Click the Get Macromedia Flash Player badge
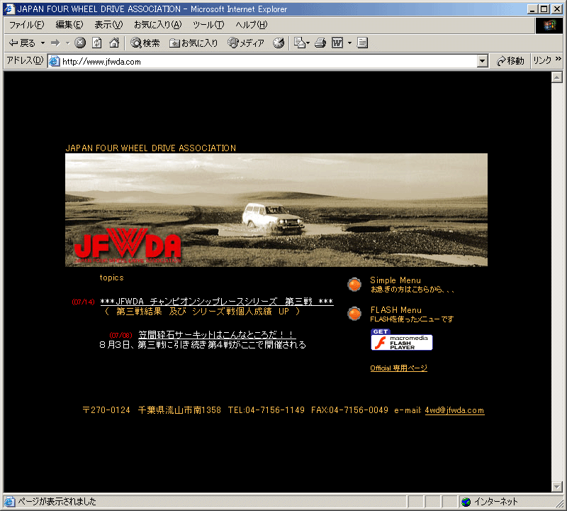Screen dimensions: 567x511 (401, 340)
